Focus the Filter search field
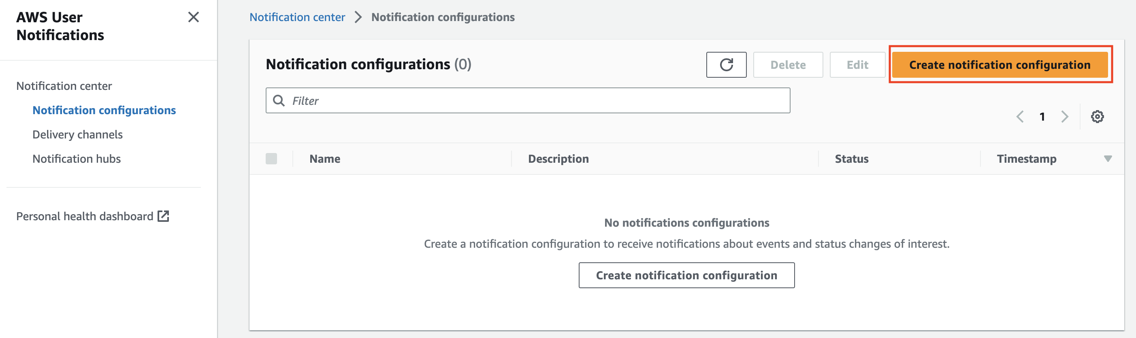 click(527, 100)
